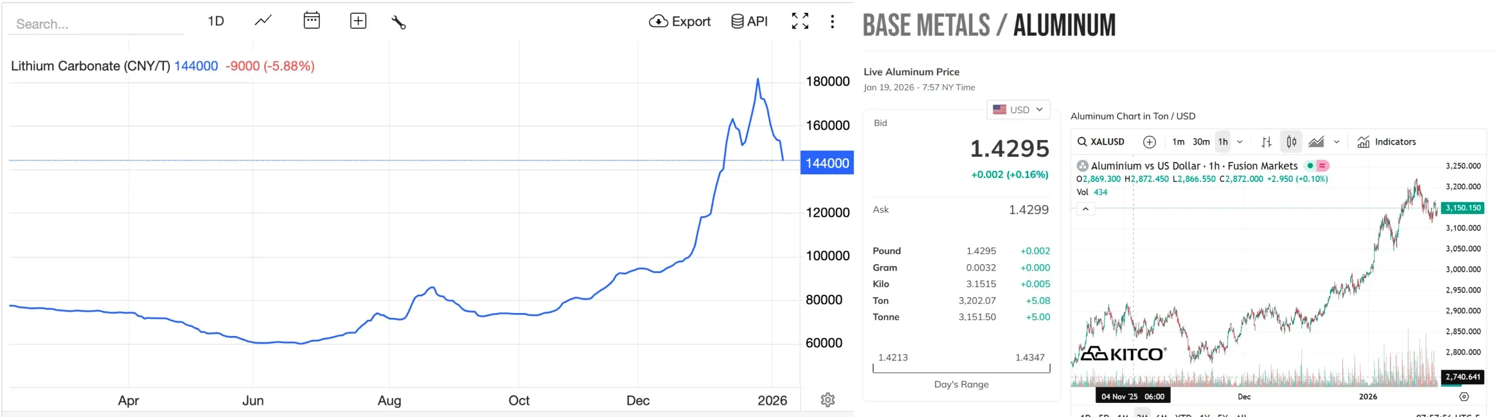1494x417 pixels.
Task: Open the USD currency dropdown
Action: click(x=1018, y=110)
